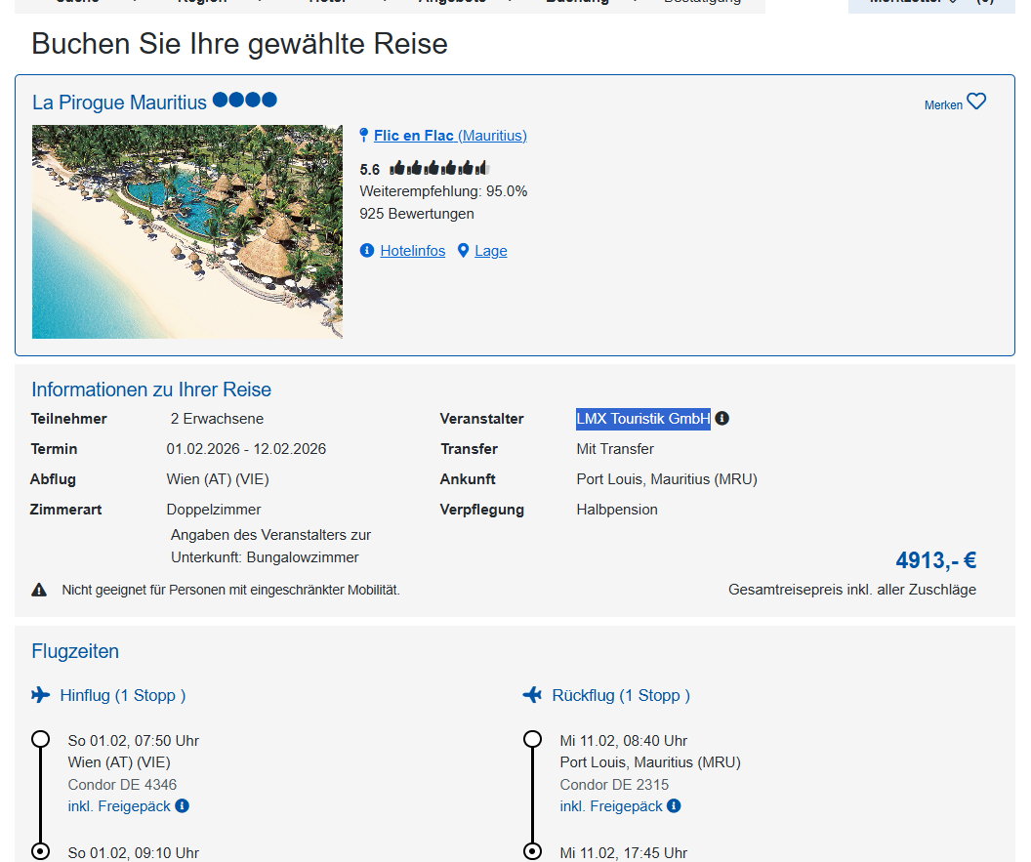Click the highlighted LMX Touristik GmbH text
This screenshot has width=1031, height=862.
642,419
